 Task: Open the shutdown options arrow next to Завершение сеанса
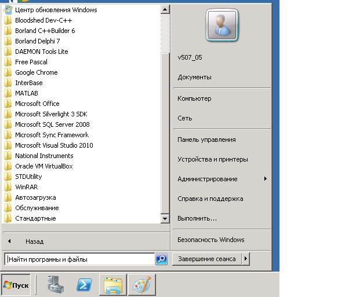[246, 259]
